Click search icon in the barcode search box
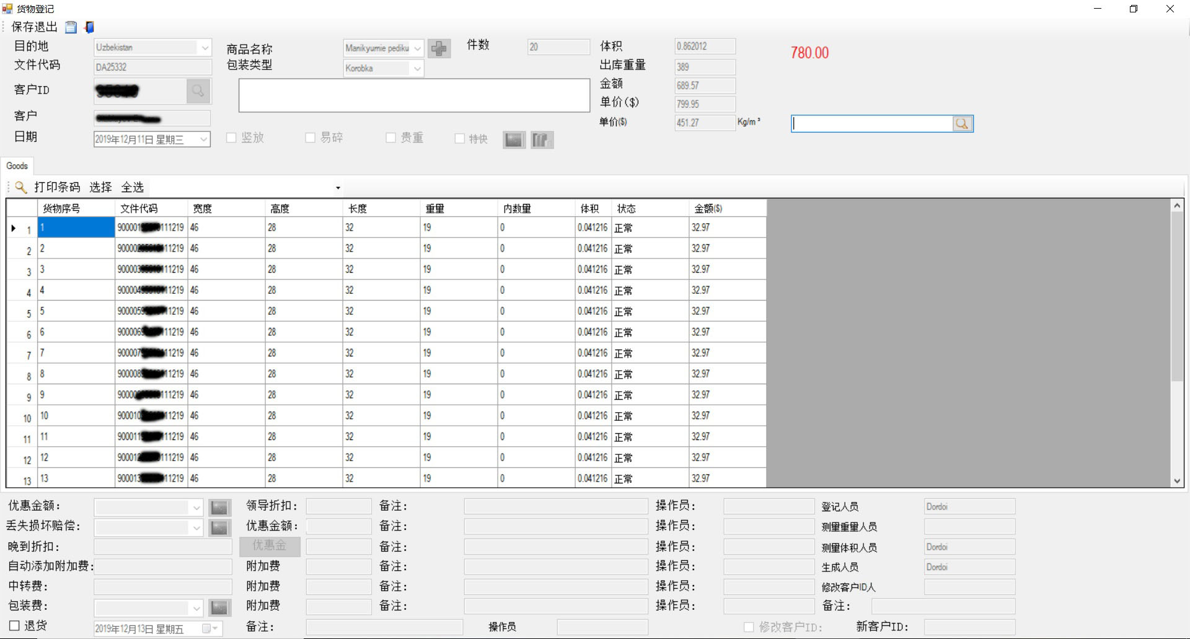1190x639 pixels. (x=962, y=124)
